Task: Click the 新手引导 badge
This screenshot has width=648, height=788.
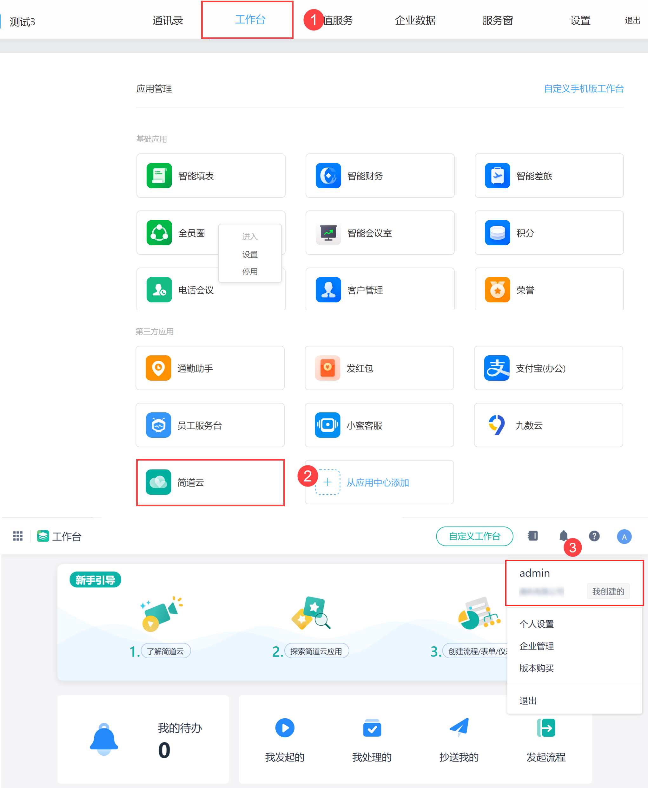Action: 96,580
